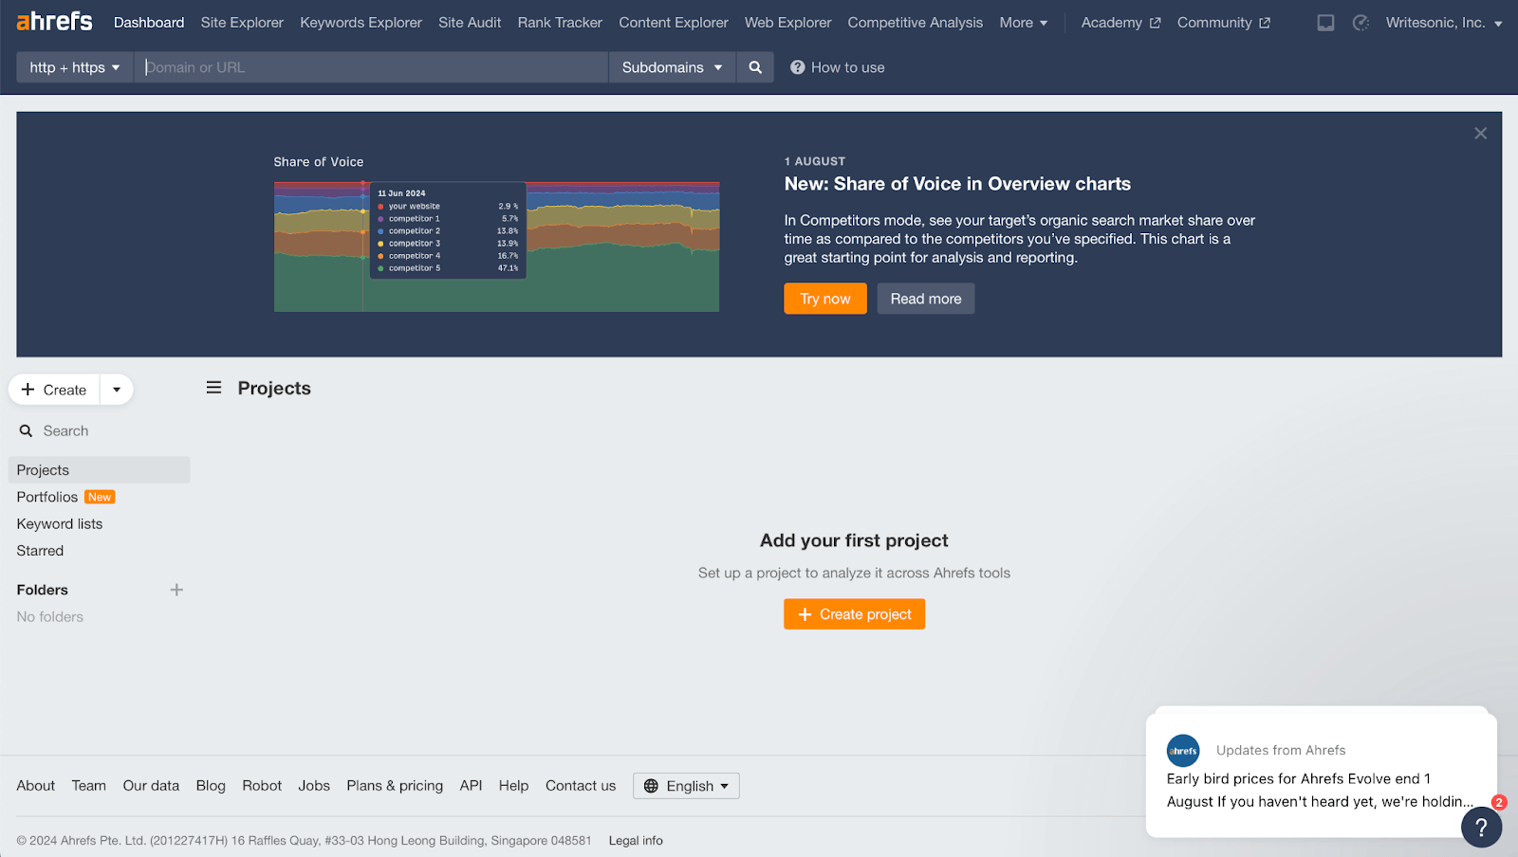Open the Subdomains dropdown
This screenshot has width=1518, height=857.
click(671, 66)
